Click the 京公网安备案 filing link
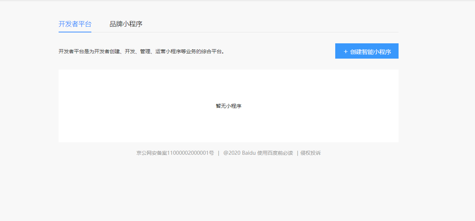The image size is (475, 221). (151, 153)
